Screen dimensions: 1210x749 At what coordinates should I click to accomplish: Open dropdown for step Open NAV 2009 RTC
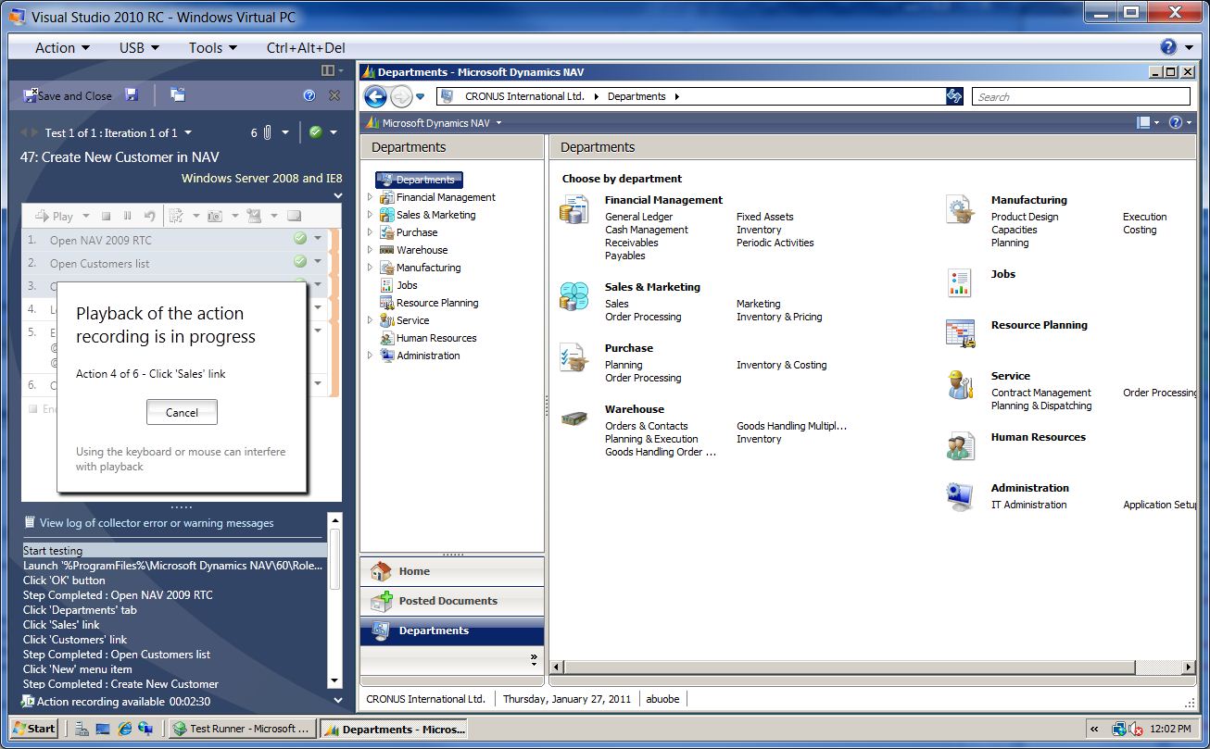point(318,239)
